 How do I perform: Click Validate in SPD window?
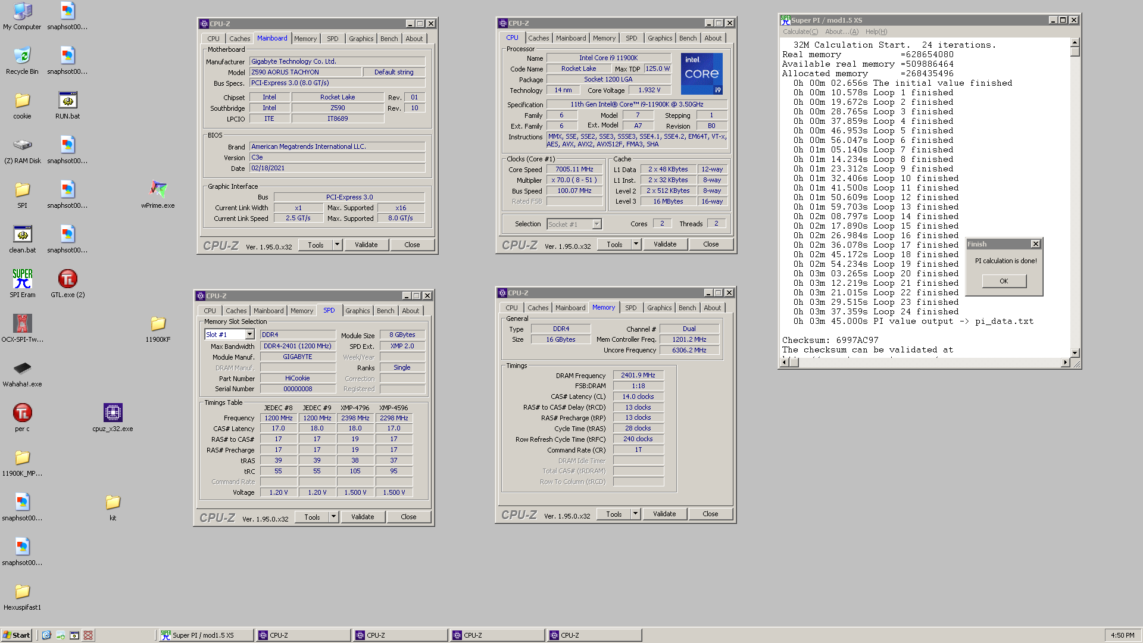click(363, 517)
